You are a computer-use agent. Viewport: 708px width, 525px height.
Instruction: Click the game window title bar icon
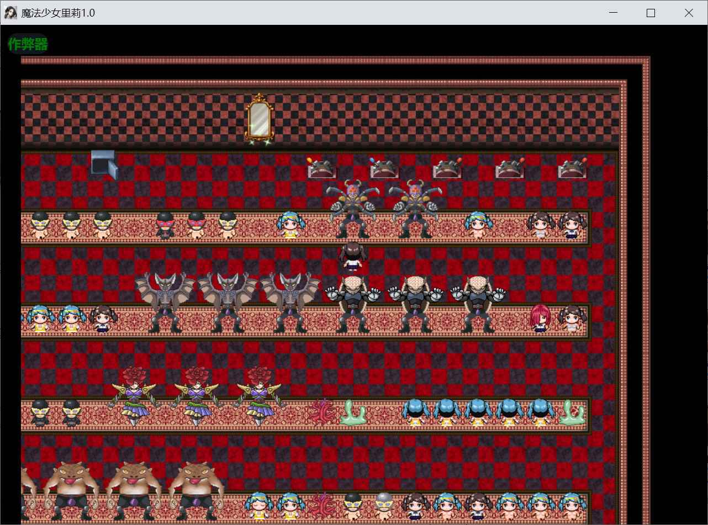10,13
